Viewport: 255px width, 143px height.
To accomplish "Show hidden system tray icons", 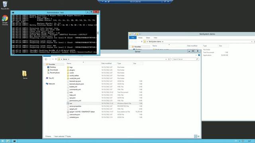I will [x=239, y=141].
